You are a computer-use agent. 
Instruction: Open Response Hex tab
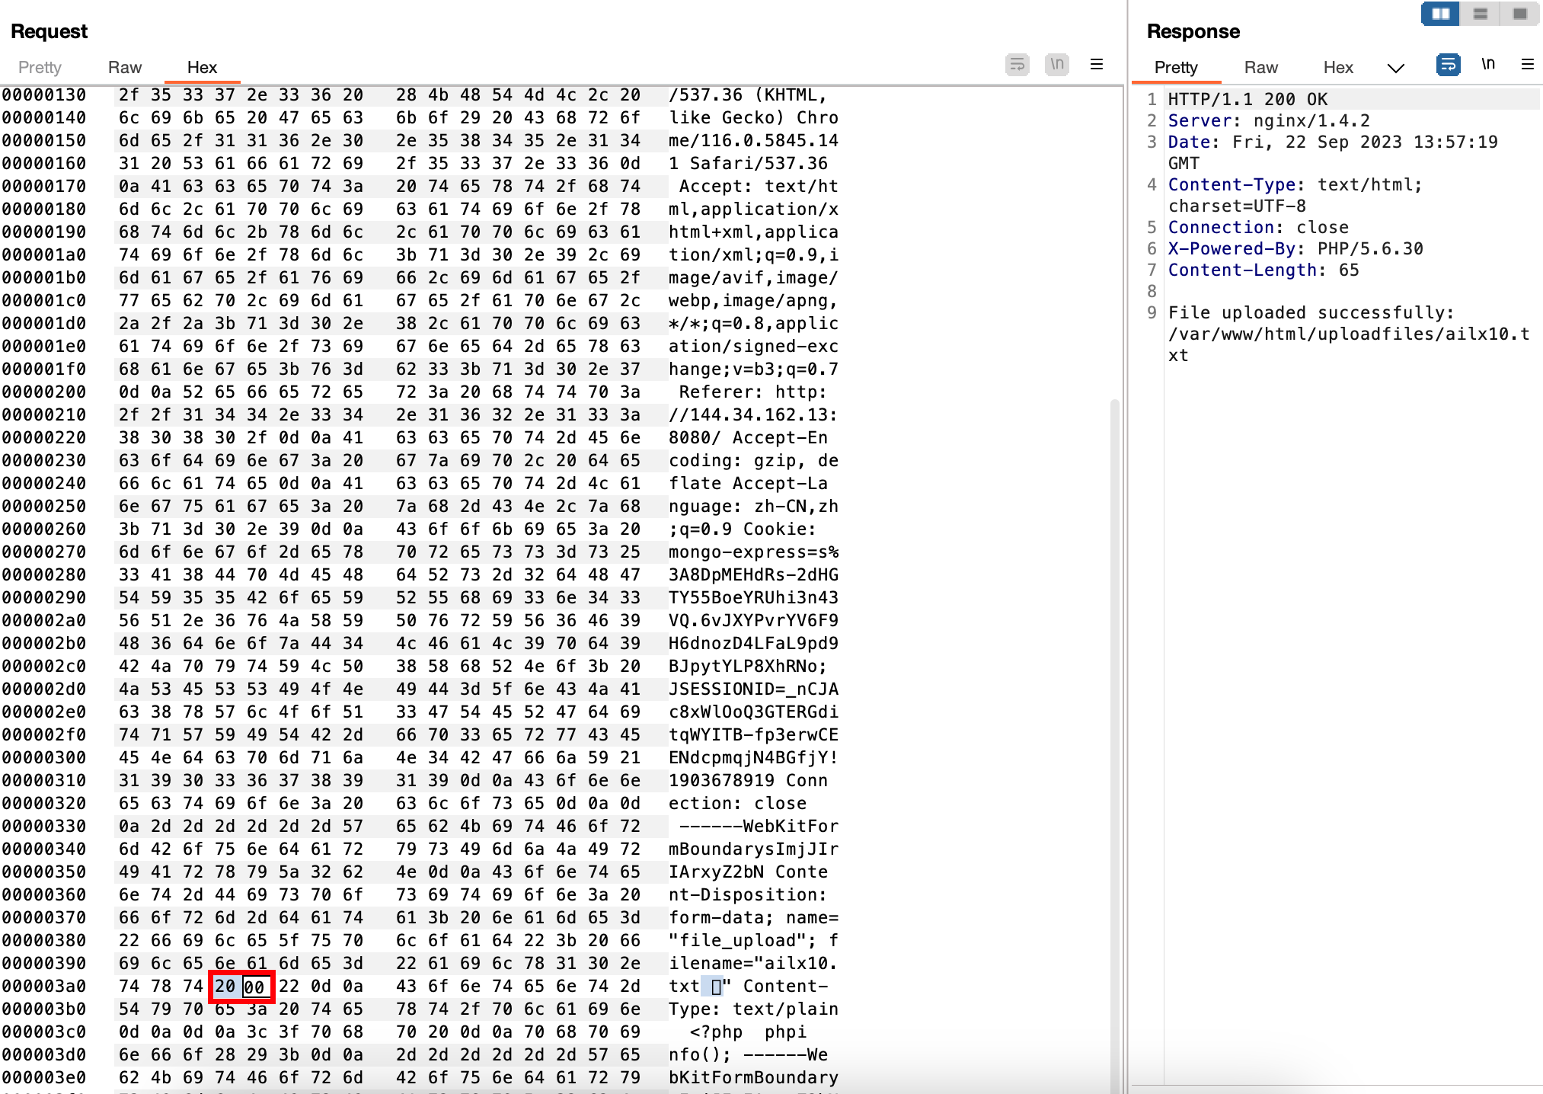[1338, 67]
